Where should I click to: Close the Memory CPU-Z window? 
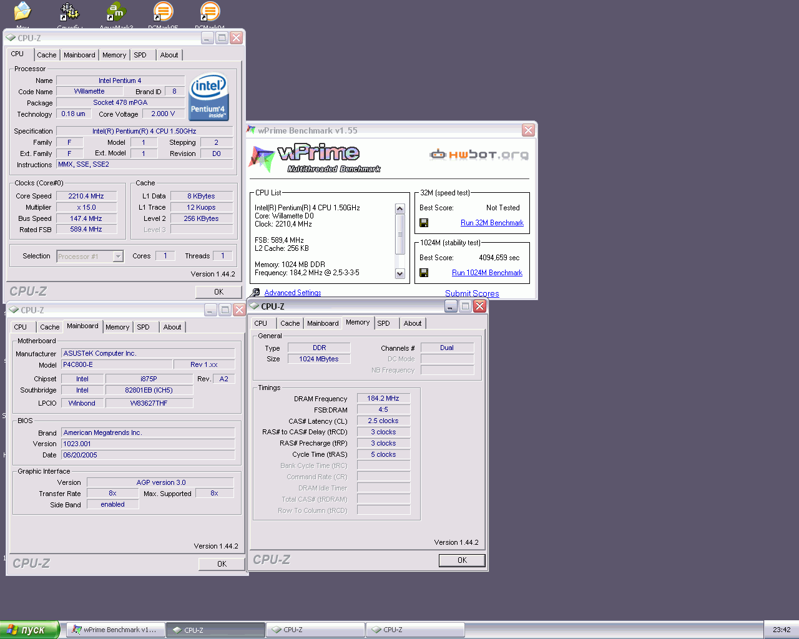(479, 306)
